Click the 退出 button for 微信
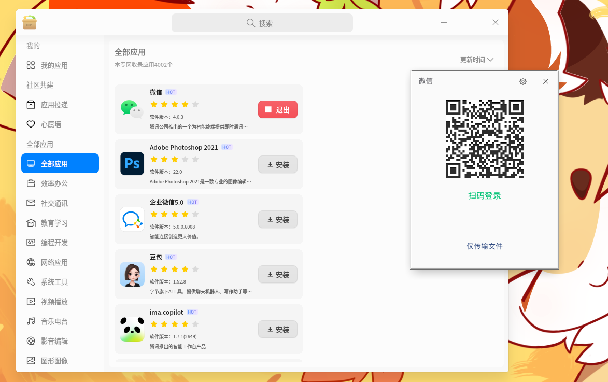 [x=278, y=109]
